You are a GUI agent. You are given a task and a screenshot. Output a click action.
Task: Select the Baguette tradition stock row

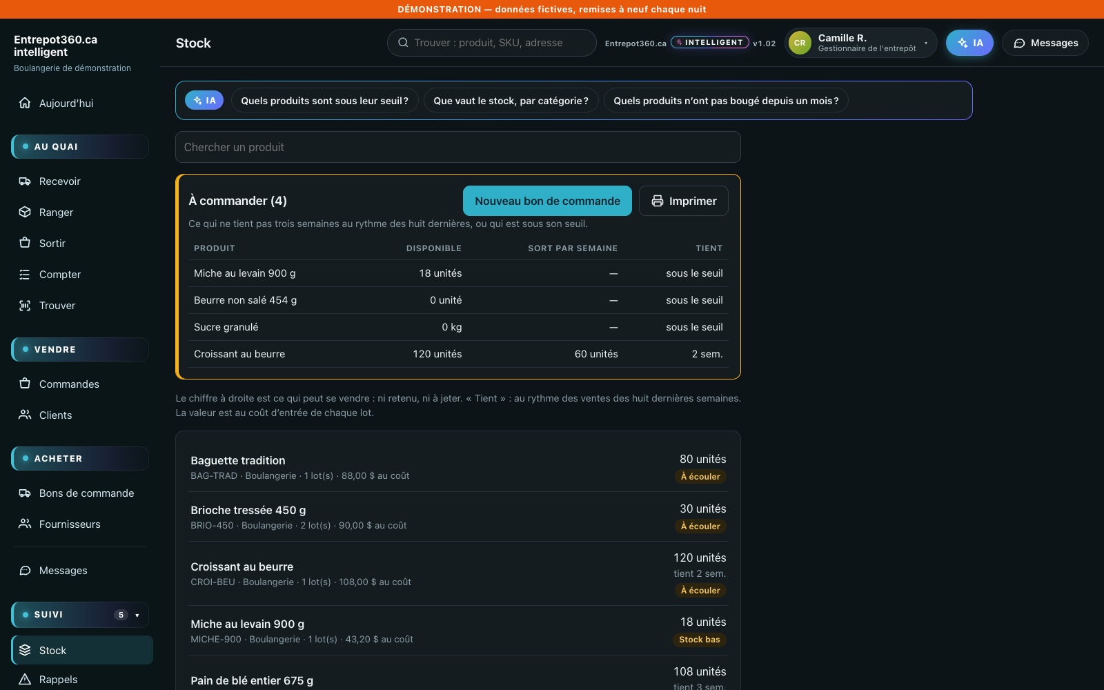tap(458, 467)
